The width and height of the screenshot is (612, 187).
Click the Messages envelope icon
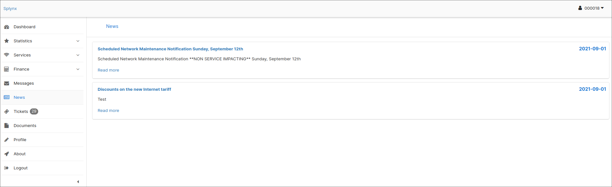(x=6, y=83)
